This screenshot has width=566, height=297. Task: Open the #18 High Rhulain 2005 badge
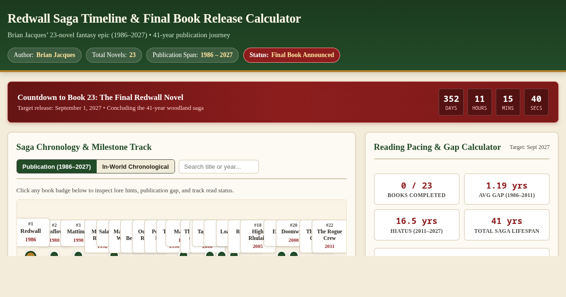(x=258, y=236)
